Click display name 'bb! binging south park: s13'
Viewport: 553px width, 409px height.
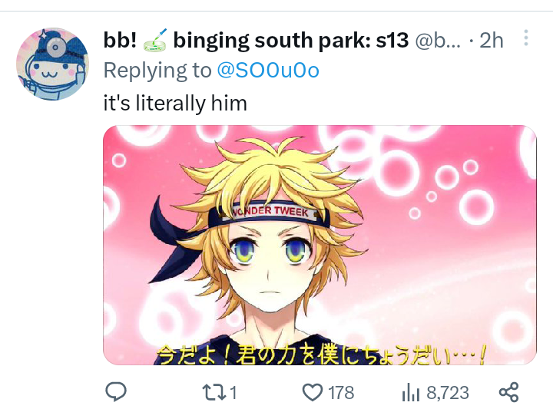[256, 40]
